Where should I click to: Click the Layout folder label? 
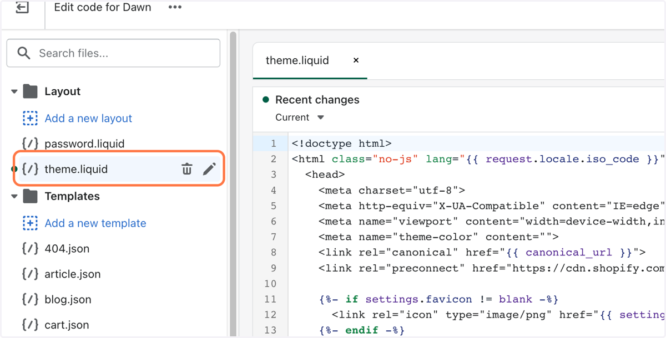[x=63, y=91]
